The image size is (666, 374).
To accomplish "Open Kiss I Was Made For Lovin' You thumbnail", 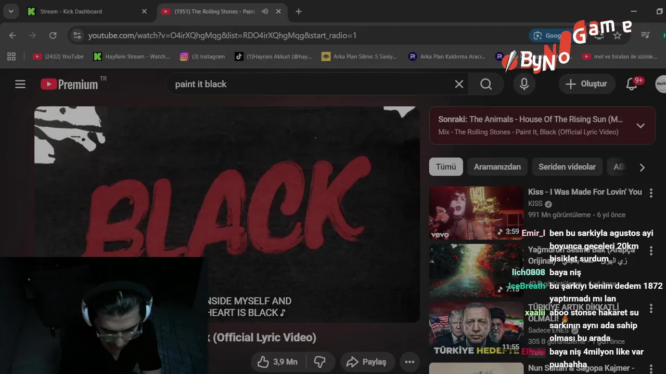I will [x=476, y=213].
